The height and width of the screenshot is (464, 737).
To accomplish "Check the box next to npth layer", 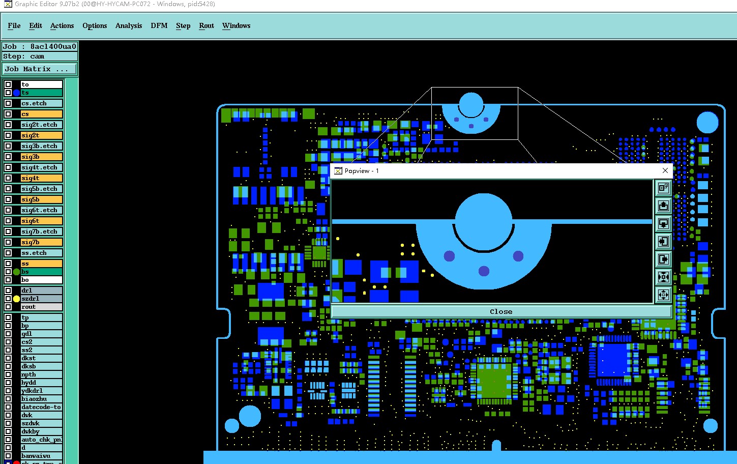I will coord(8,374).
